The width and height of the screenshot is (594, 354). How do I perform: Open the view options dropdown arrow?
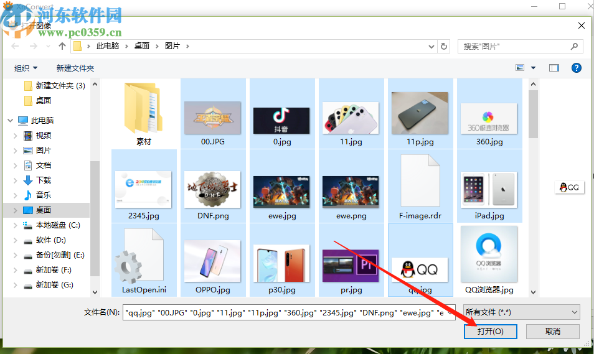[x=533, y=68]
